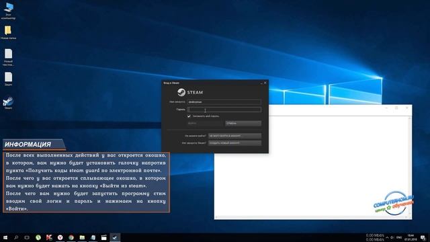Minimize the Steam login window

click(x=261, y=83)
